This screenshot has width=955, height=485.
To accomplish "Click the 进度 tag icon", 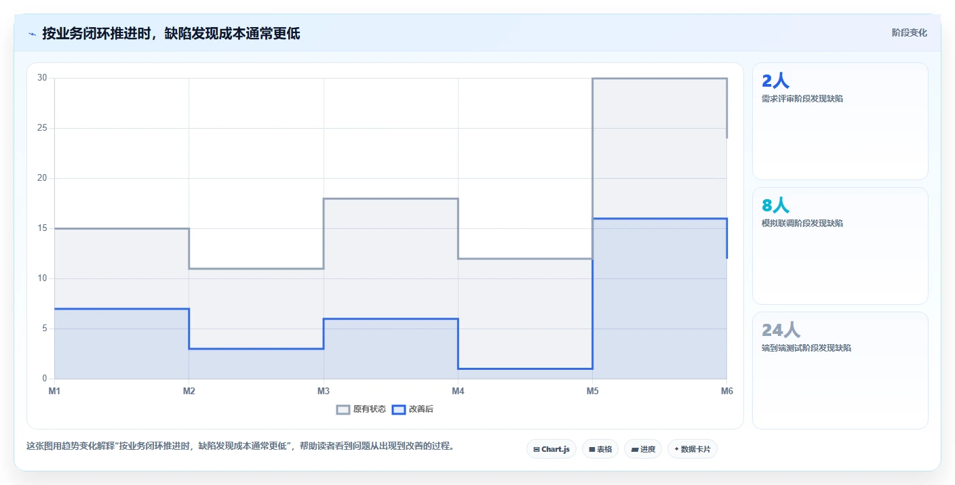I will point(634,449).
